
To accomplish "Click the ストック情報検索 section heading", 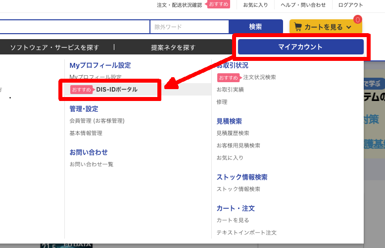I will [x=242, y=177].
